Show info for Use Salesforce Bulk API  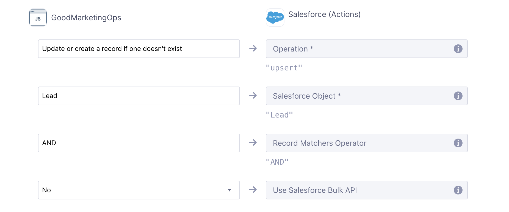(458, 190)
